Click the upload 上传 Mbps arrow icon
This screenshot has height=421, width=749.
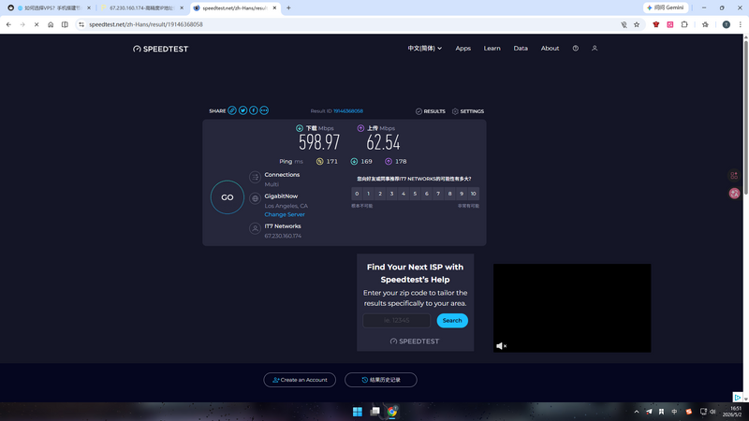click(360, 128)
